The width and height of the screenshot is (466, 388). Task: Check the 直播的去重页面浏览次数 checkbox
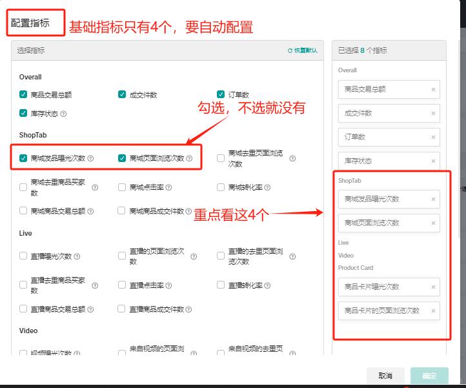pyautogui.click(x=221, y=256)
